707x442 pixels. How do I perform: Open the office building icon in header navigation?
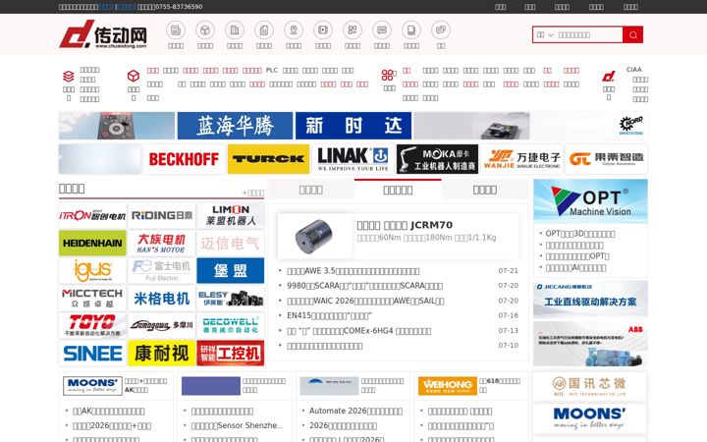tap(235, 30)
